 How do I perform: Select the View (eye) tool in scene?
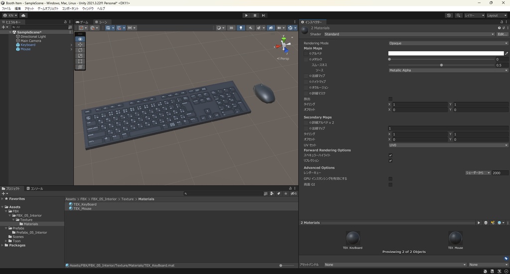coord(80,39)
